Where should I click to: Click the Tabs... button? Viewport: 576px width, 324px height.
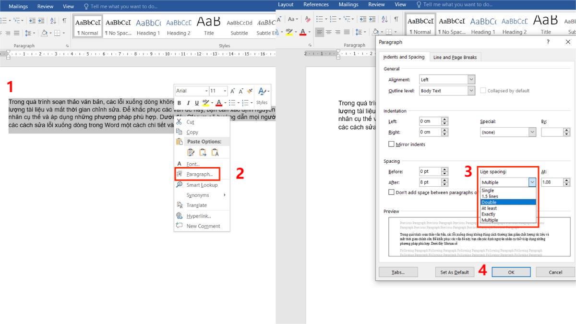coord(397,272)
